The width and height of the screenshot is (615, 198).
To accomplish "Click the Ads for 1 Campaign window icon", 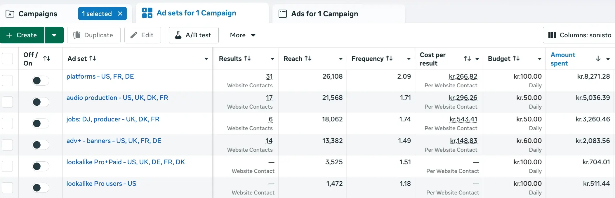I will click(283, 14).
